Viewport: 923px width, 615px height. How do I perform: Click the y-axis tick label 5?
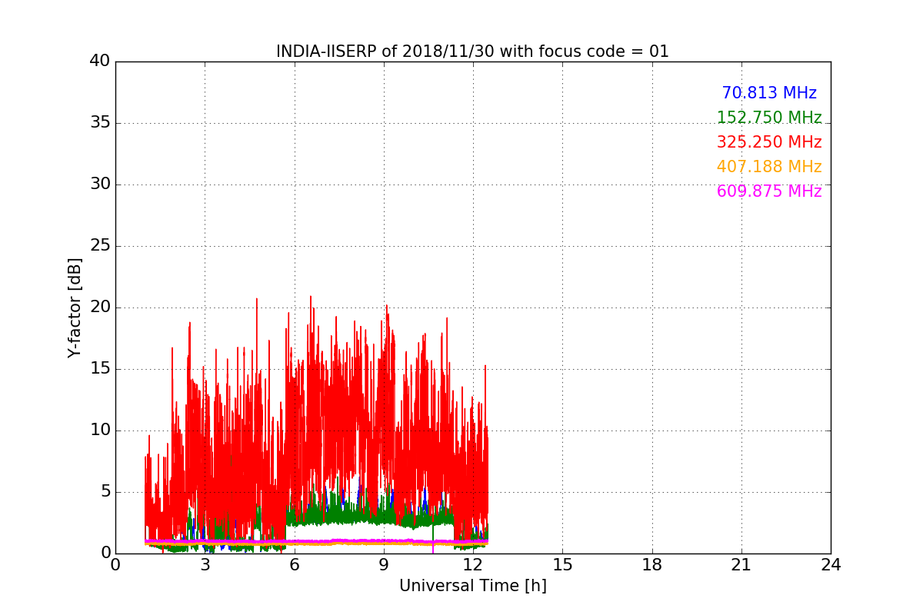coord(105,492)
